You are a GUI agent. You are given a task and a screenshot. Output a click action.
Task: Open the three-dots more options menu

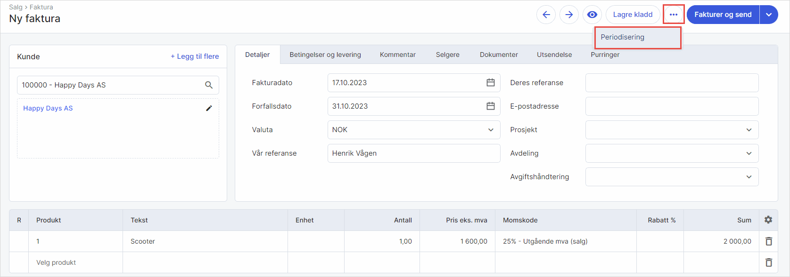click(x=673, y=15)
